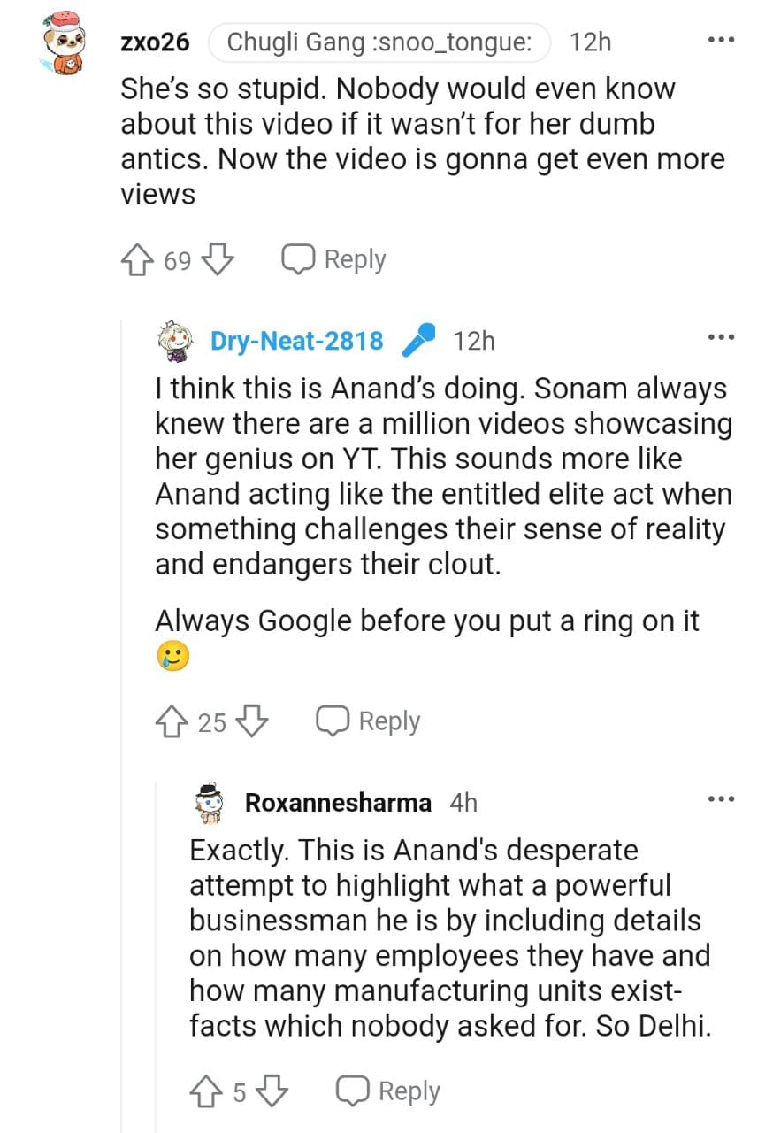Screen dimensions: 773x1133
Task: Downvote Roxannesharma's comment
Action: pyautogui.click(x=272, y=1092)
